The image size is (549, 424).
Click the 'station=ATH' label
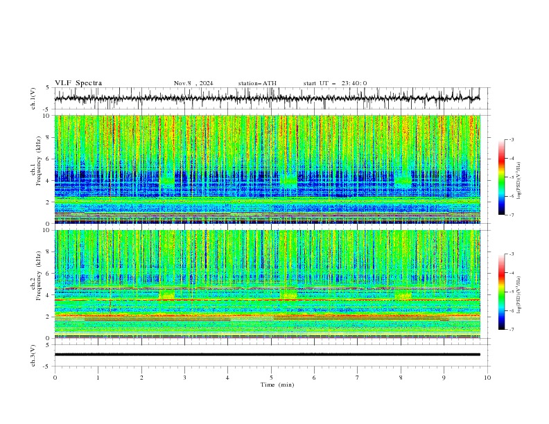[x=257, y=83]
